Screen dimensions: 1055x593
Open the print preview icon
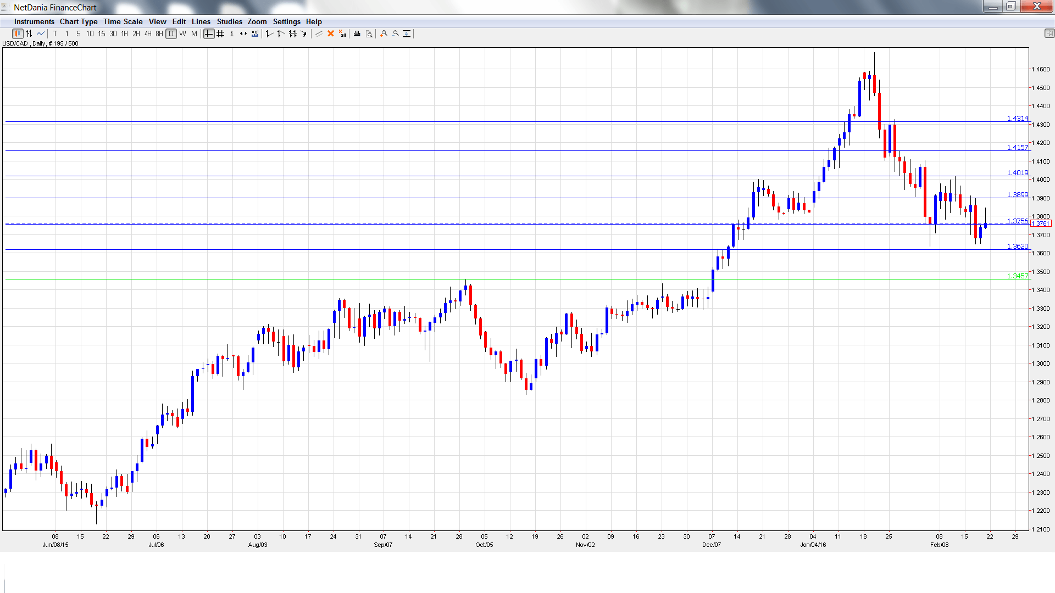click(x=369, y=34)
